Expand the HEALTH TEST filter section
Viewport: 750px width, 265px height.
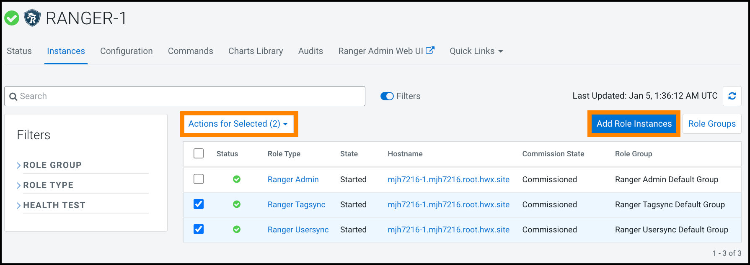point(54,205)
